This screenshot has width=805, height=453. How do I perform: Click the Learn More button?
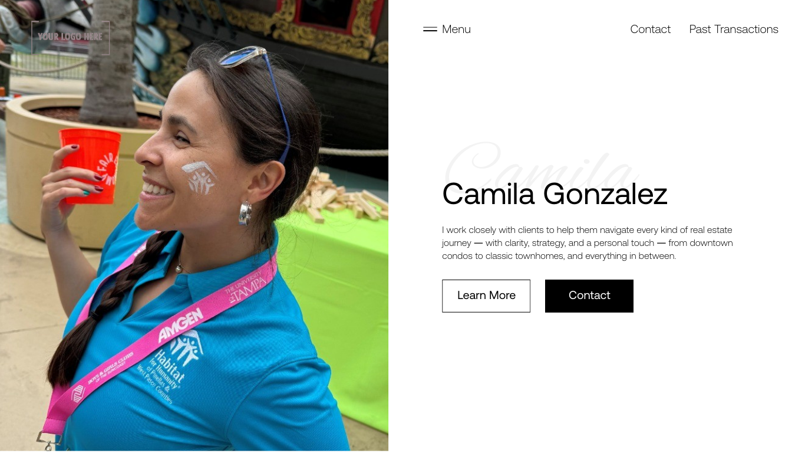click(x=486, y=296)
